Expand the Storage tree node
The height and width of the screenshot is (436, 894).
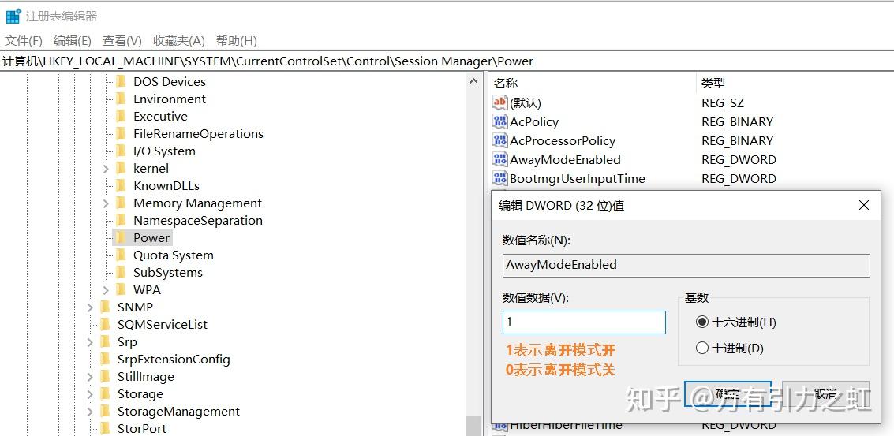coord(89,394)
